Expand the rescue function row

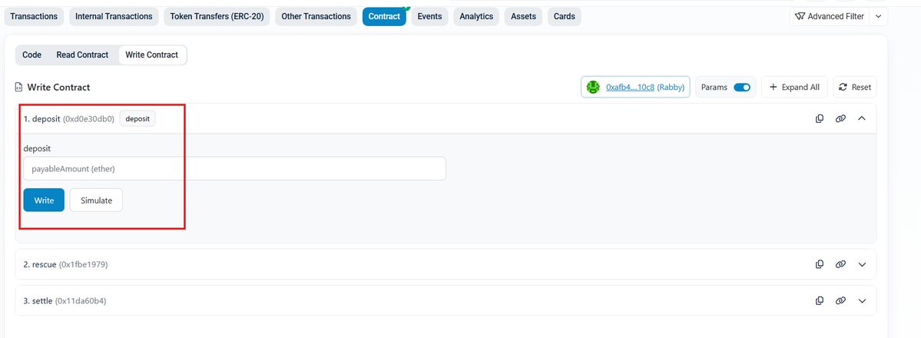(862, 264)
